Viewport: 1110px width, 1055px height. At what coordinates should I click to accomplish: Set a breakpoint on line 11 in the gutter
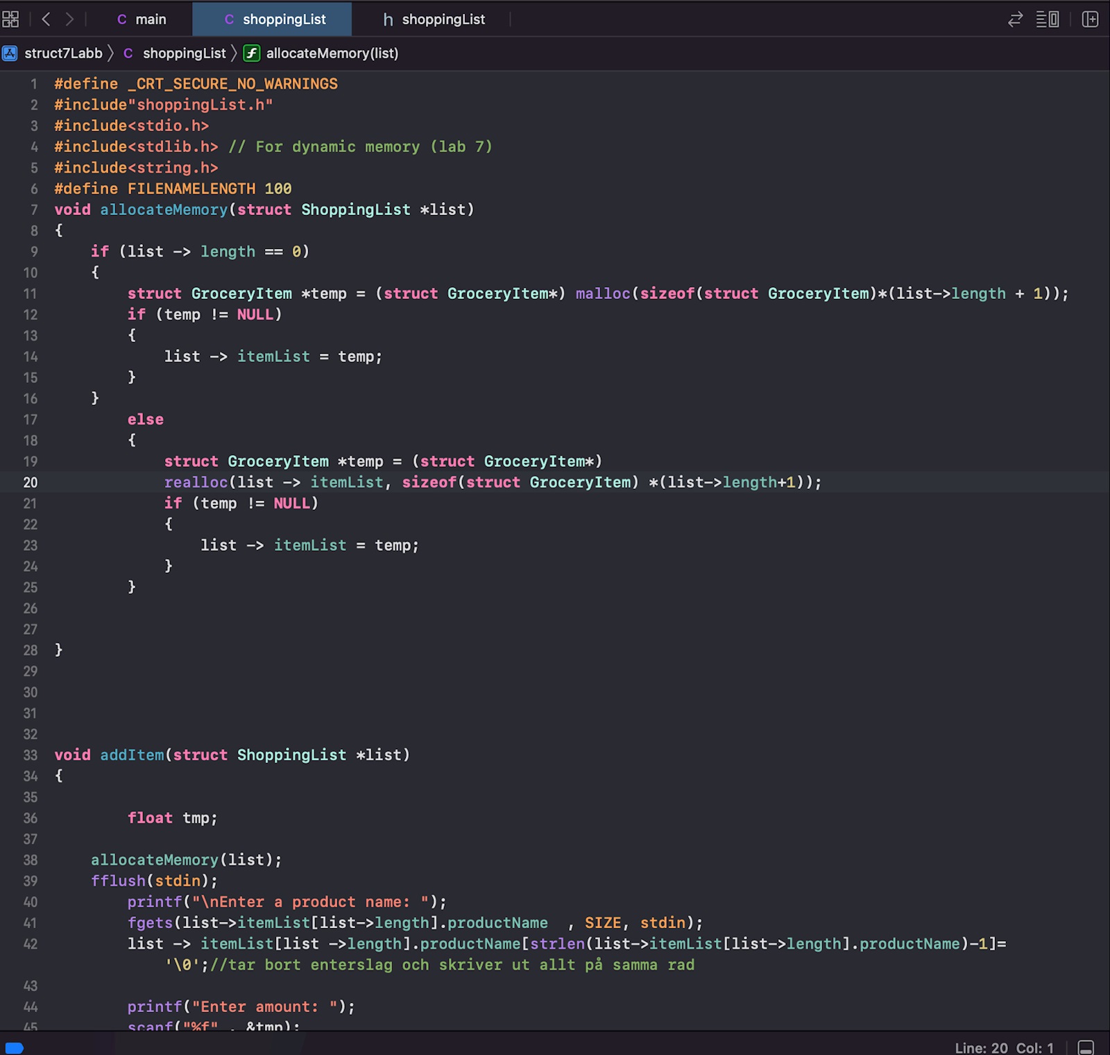click(31, 294)
